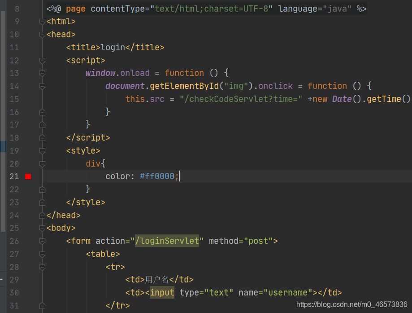
Task: Click line number 15 in gutter
Action: (14, 99)
